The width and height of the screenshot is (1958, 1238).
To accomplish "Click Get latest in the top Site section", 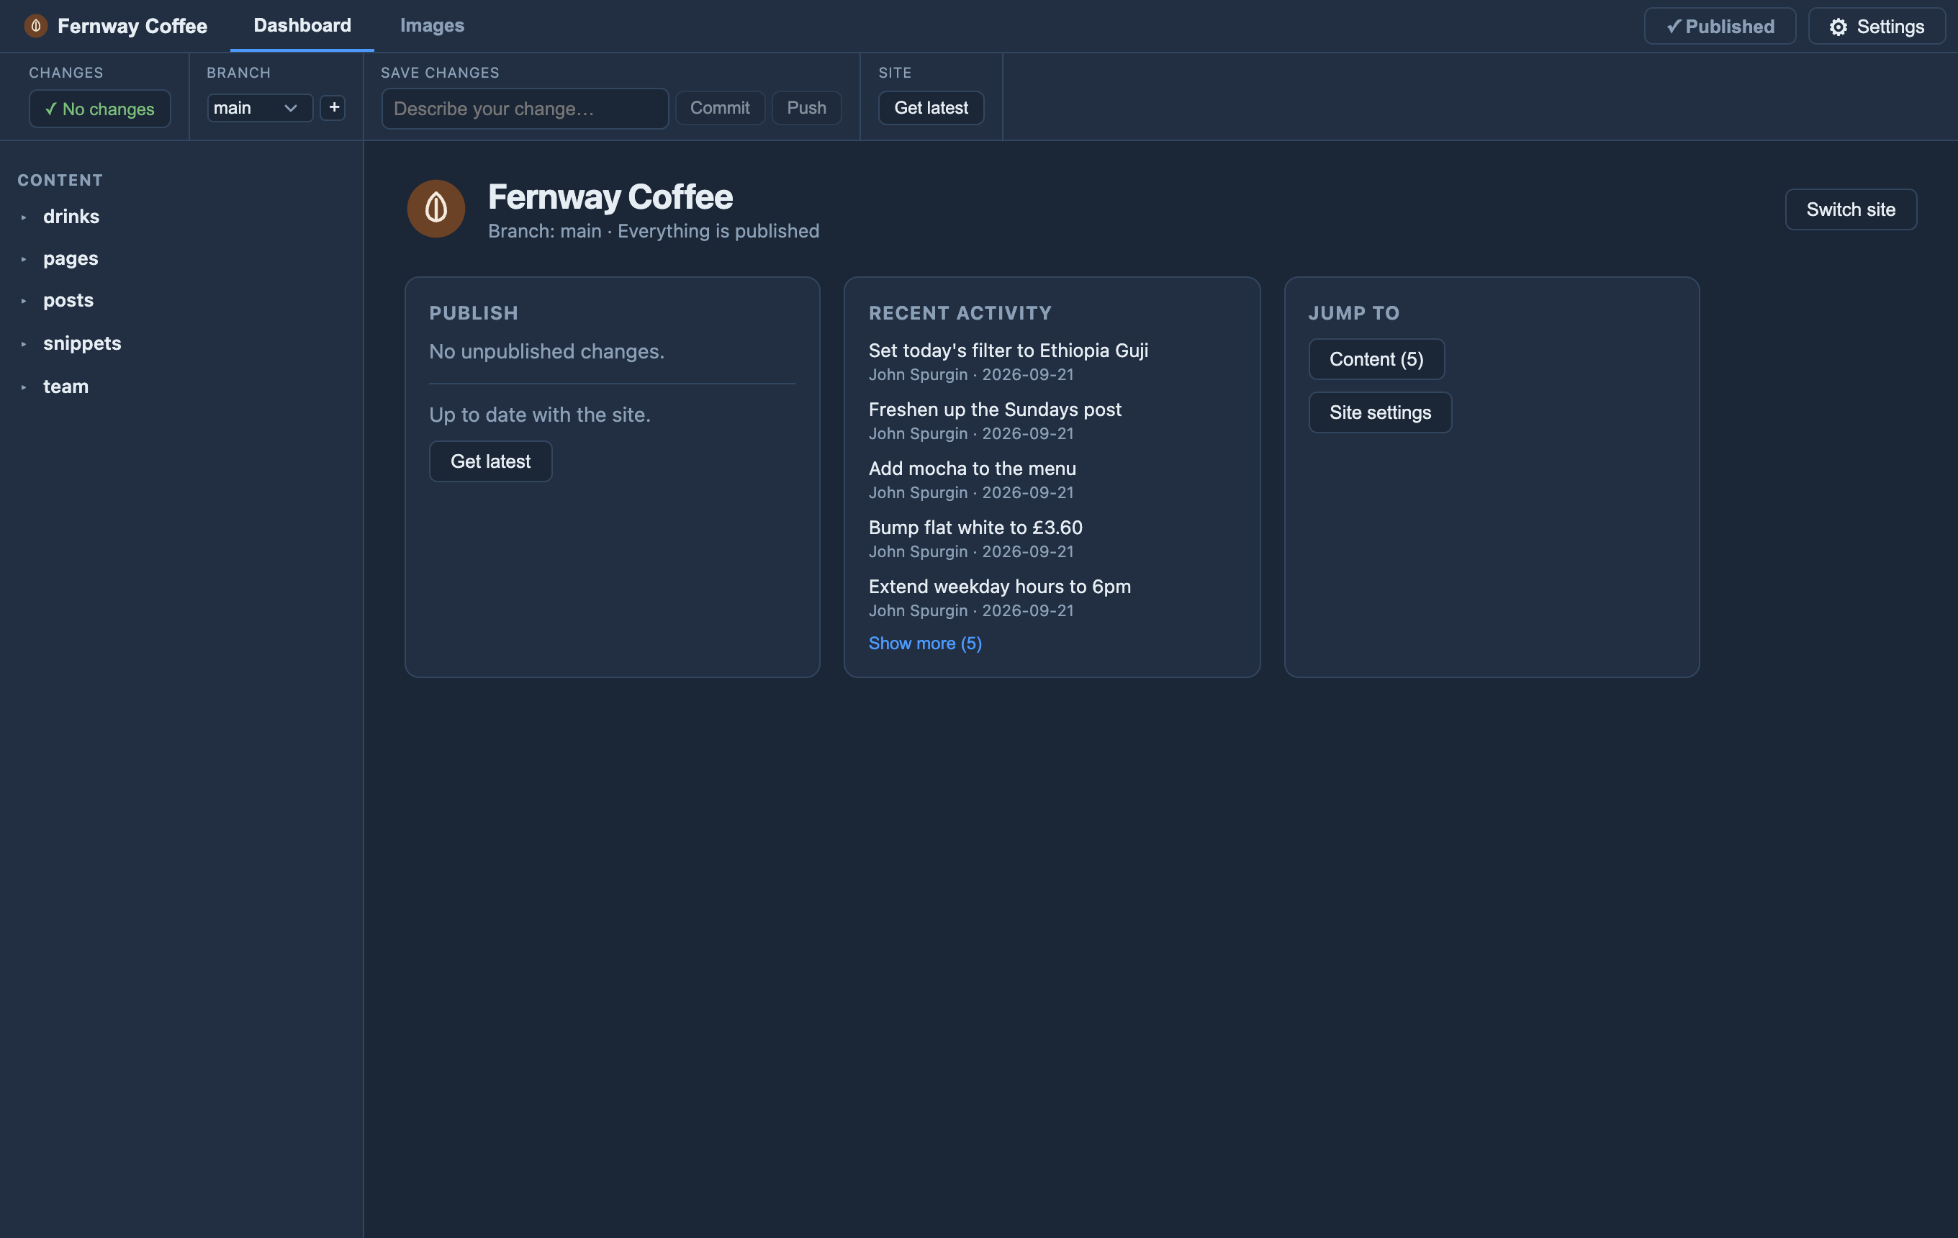I will click(x=931, y=107).
